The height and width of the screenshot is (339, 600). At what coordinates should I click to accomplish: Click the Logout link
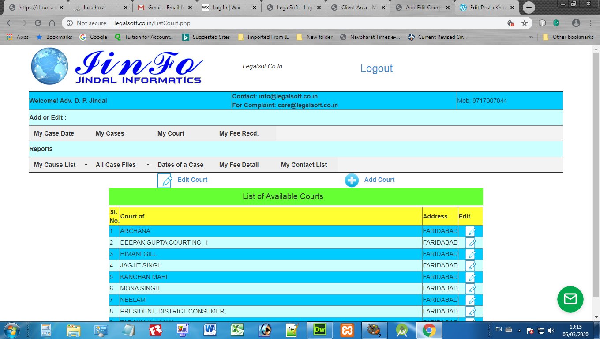pos(376,68)
